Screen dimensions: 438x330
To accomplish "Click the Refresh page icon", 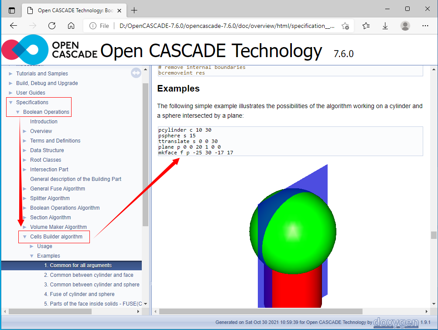I will 52,26.
